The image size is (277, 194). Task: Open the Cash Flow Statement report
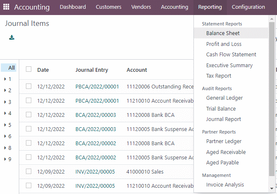click(231, 55)
